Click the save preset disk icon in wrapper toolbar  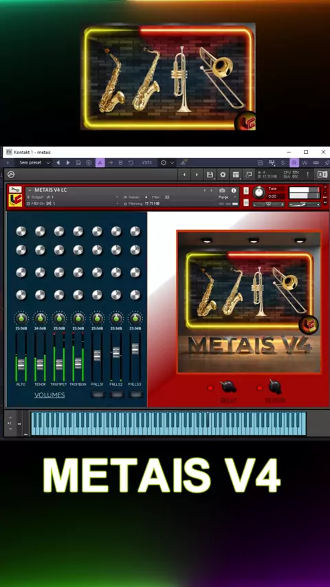pyautogui.click(x=78, y=163)
